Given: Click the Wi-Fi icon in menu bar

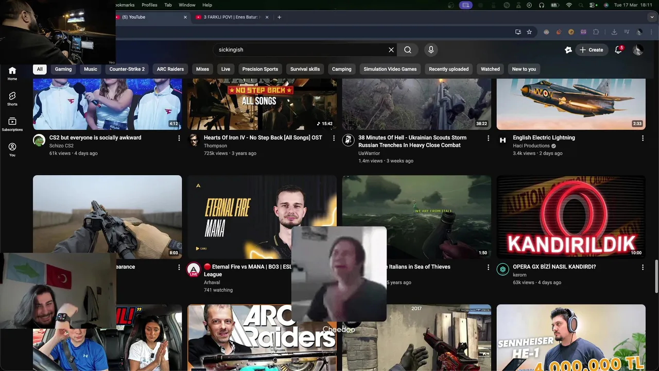Looking at the screenshot, I should click(x=569, y=5).
